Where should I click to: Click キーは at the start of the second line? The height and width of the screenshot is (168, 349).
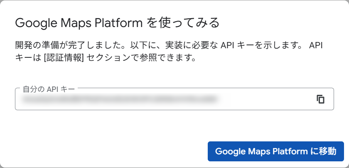pyautogui.click(x=28, y=58)
